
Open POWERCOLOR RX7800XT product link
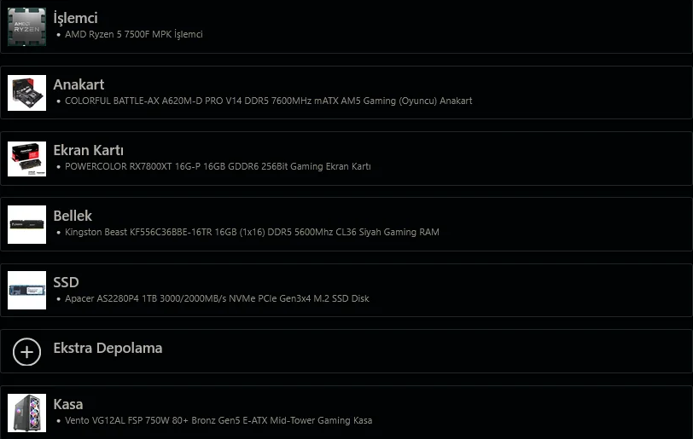coord(218,167)
